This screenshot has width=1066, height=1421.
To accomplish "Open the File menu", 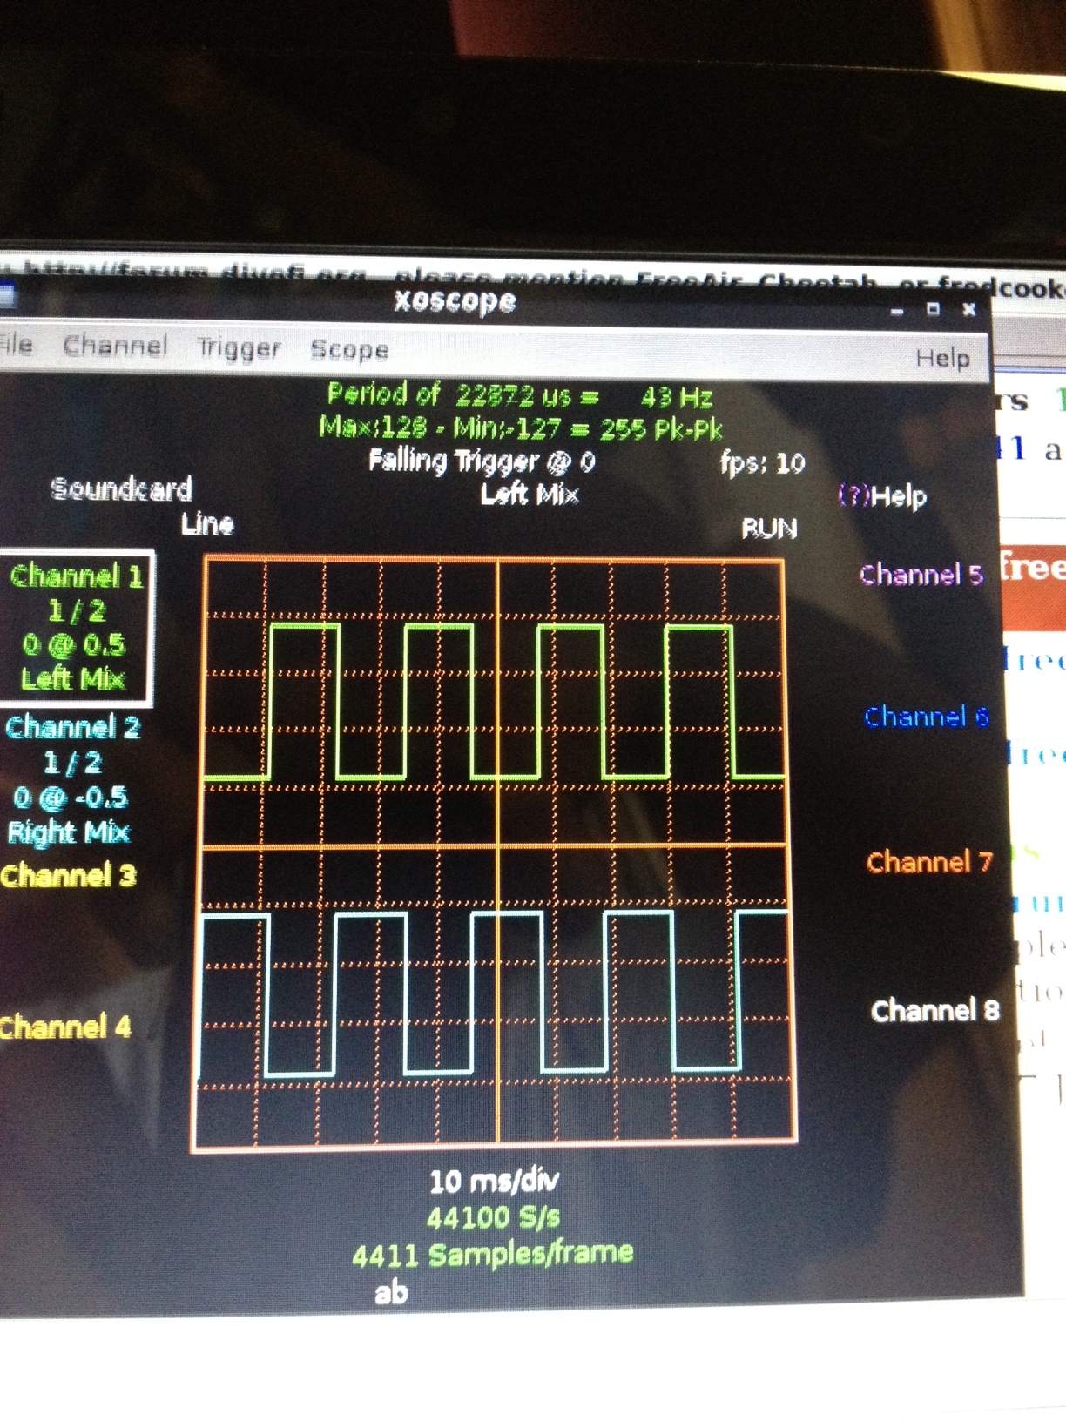I will pyautogui.click(x=16, y=345).
